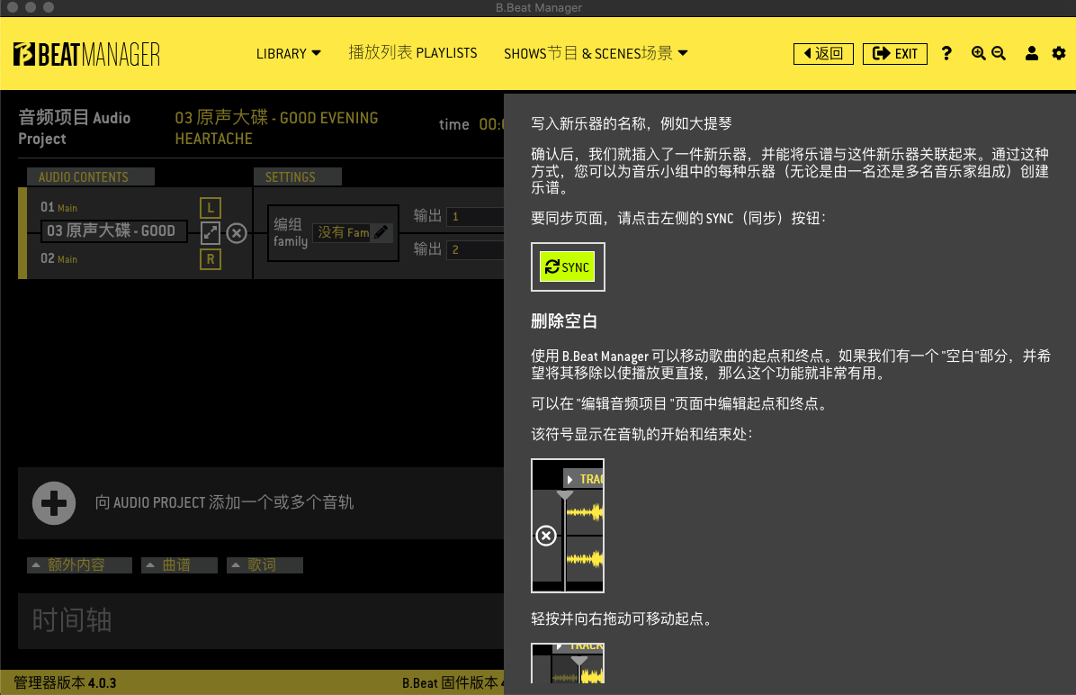Expand the 额外内容 section

(x=79, y=564)
